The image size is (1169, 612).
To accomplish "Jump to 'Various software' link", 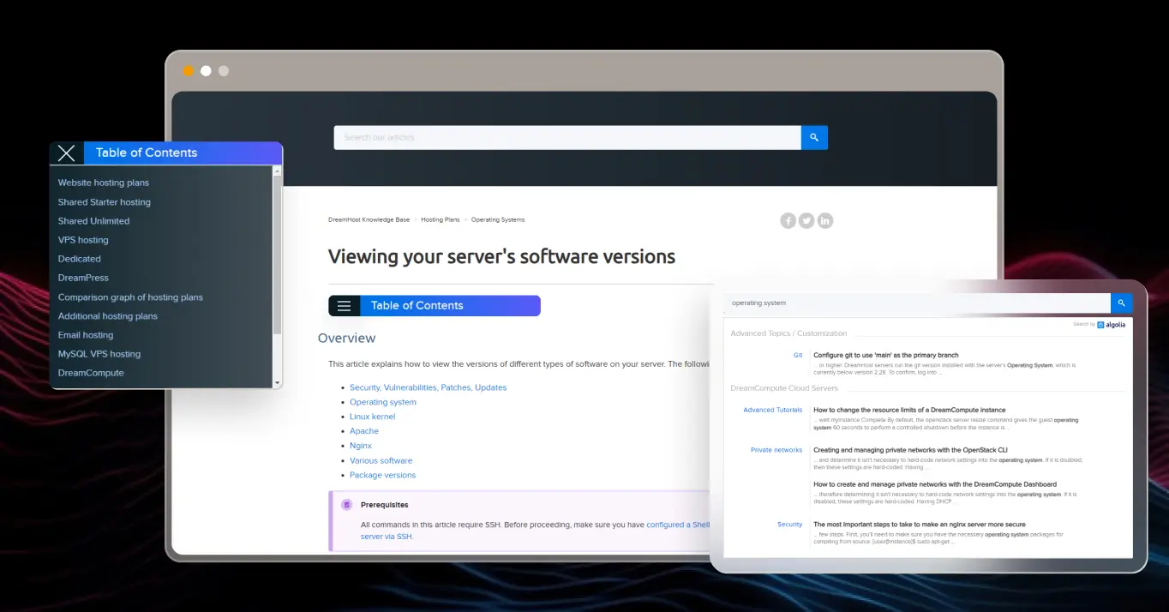I will tap(381, 460).
